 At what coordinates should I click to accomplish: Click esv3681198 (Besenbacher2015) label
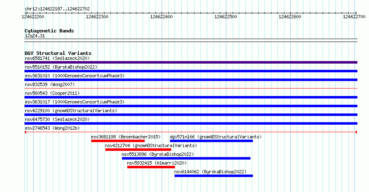(x=126, y=137)
